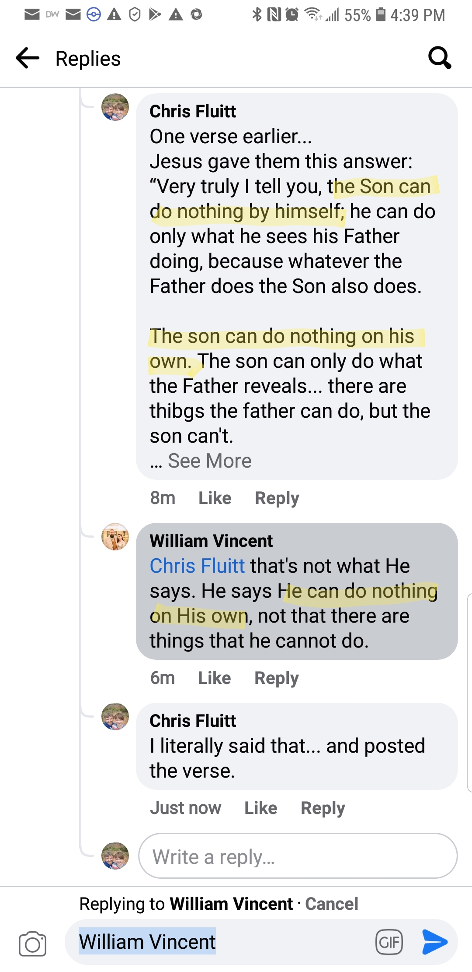Tap the Bluetooth icon in status bar
The height and width of the screenshot is (972, 472).
click(257, 14)
